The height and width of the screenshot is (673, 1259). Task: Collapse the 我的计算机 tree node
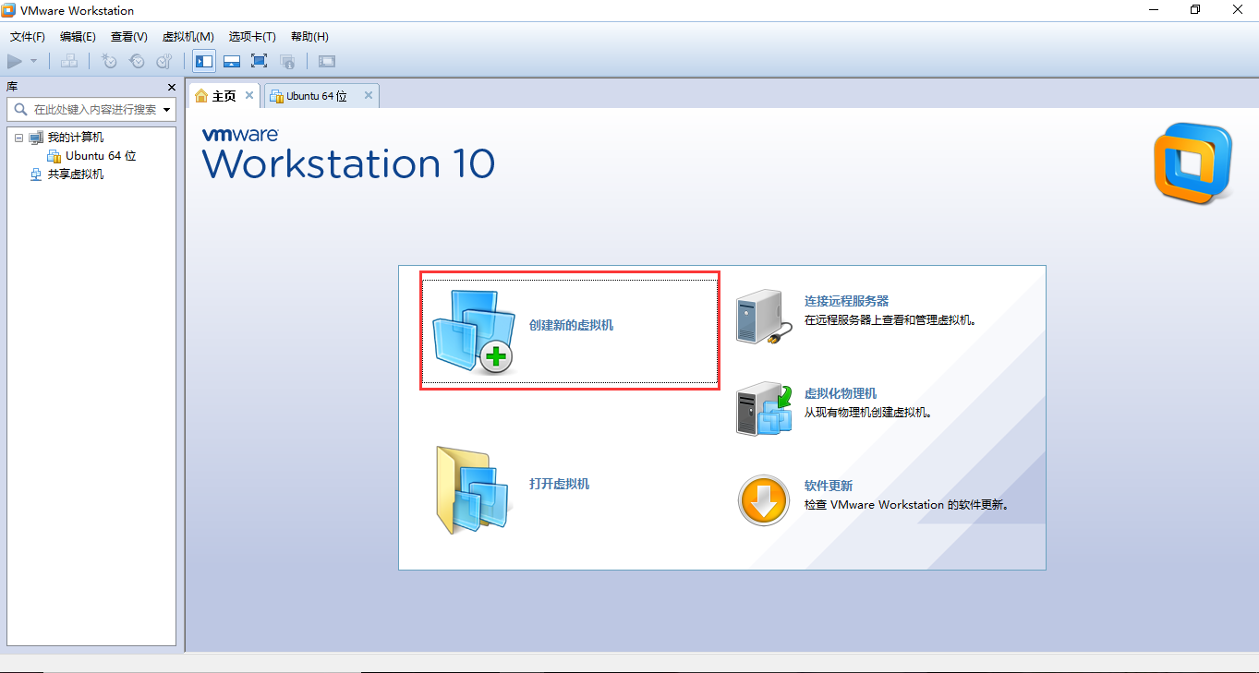(x=18, y=138)
